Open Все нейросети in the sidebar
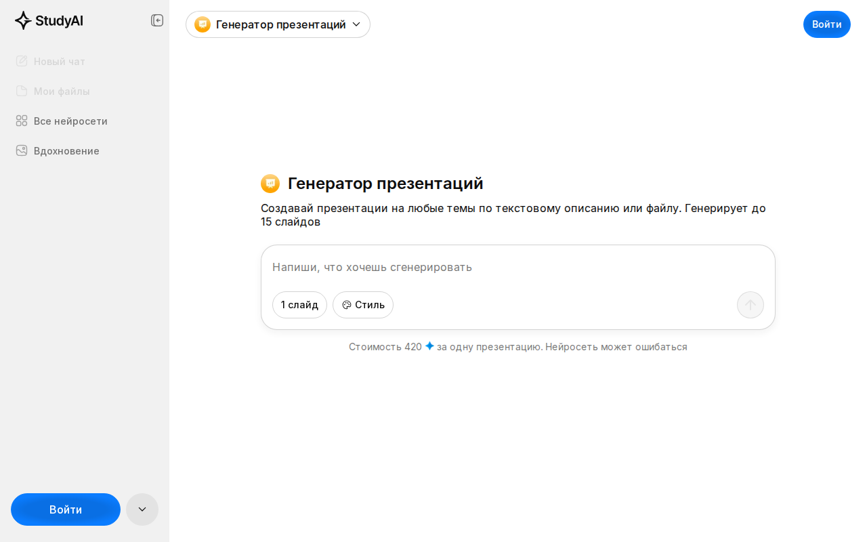The width and height of the screenshot is (867, 542). (85, 121)
